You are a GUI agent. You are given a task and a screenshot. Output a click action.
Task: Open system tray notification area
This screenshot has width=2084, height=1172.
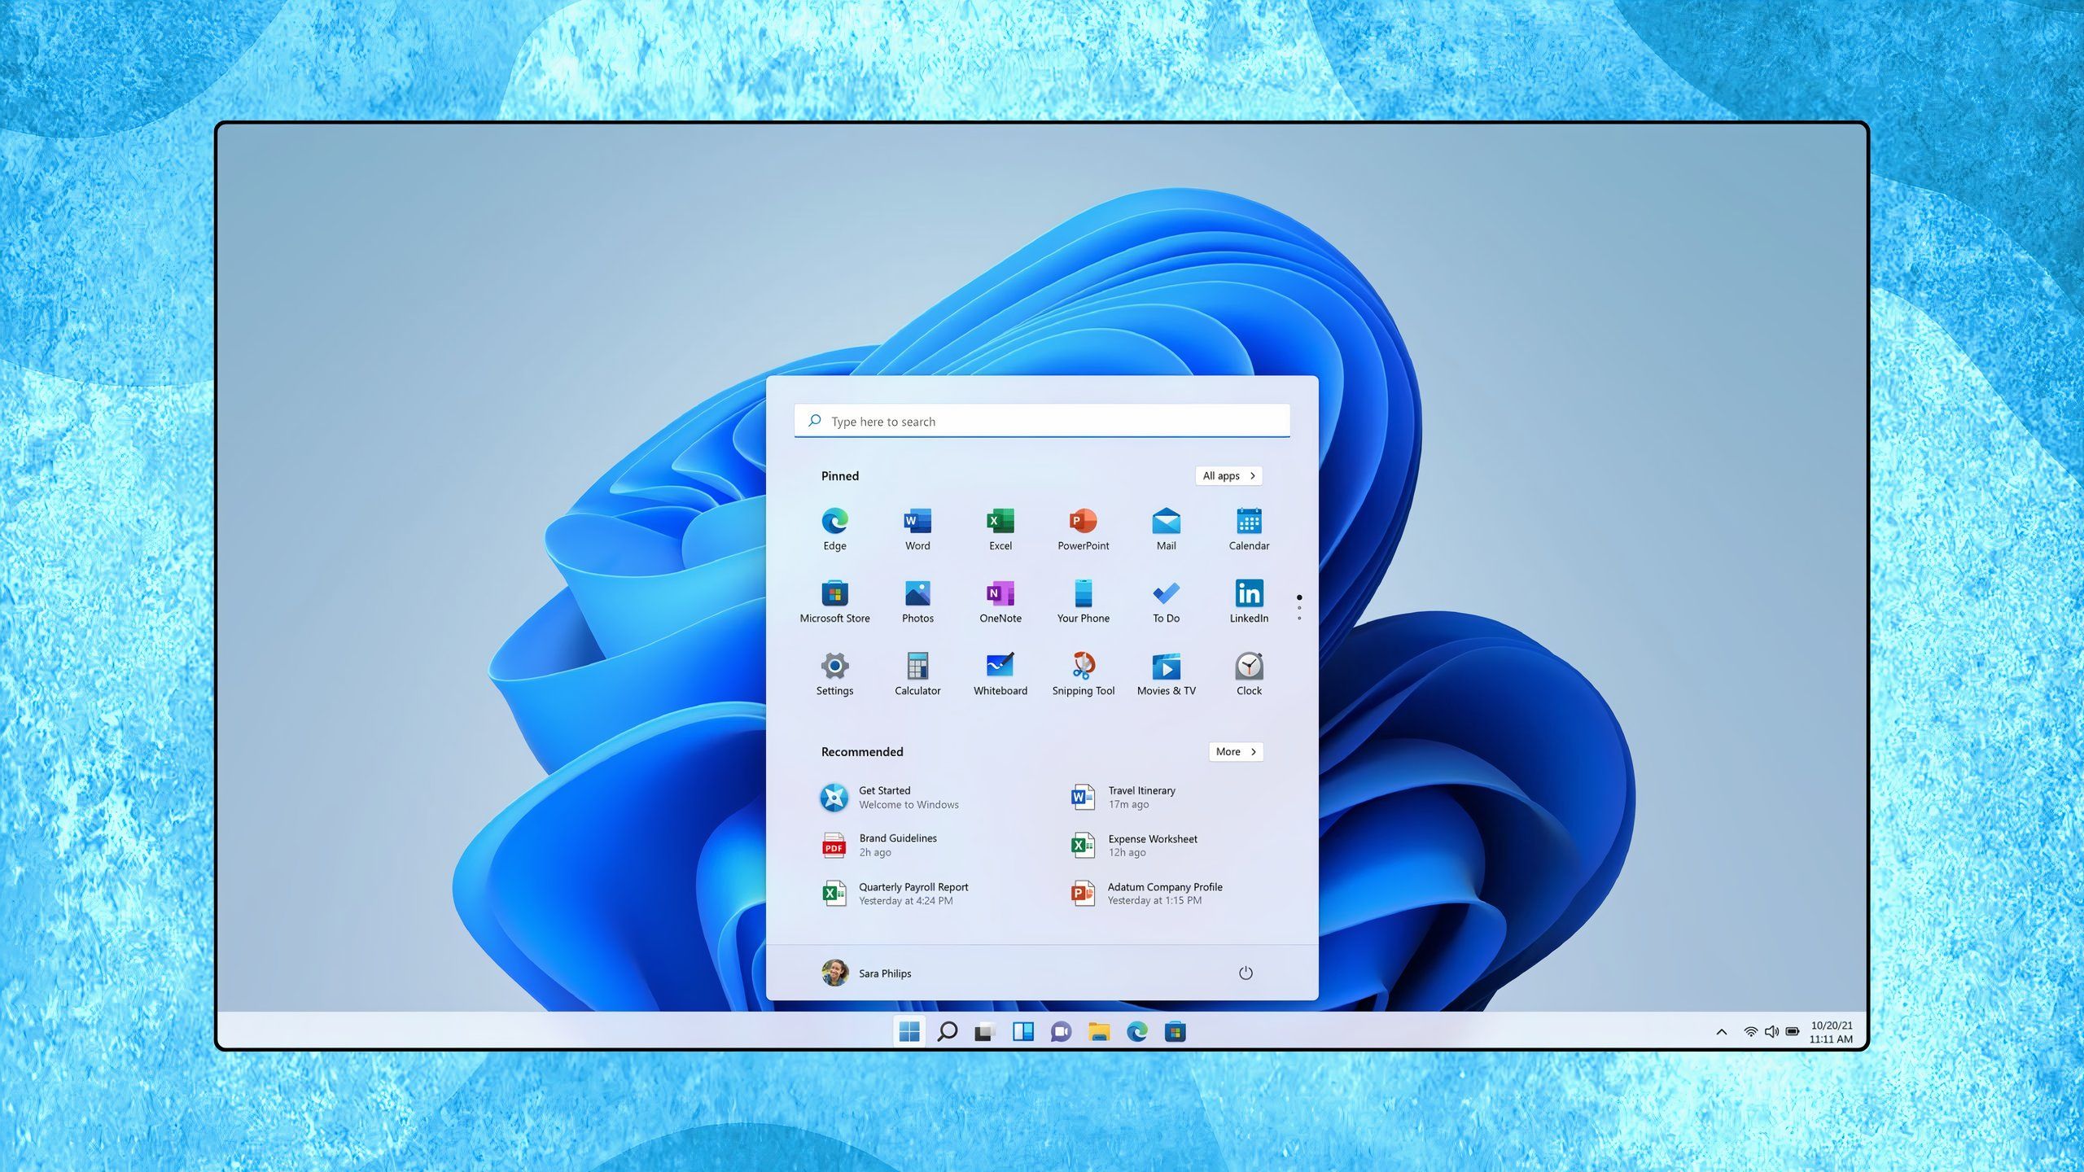point(1720,1032)
